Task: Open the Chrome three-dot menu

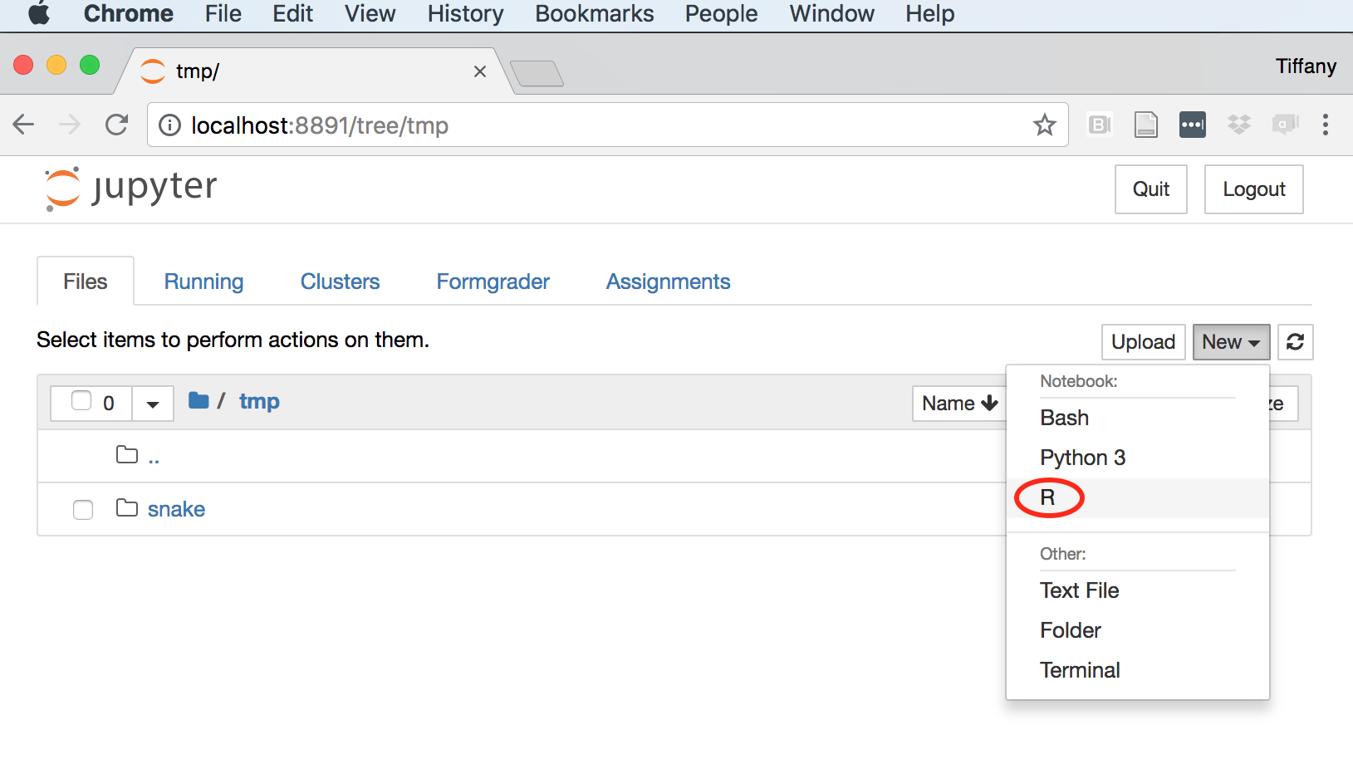Action: [1325, 125]
